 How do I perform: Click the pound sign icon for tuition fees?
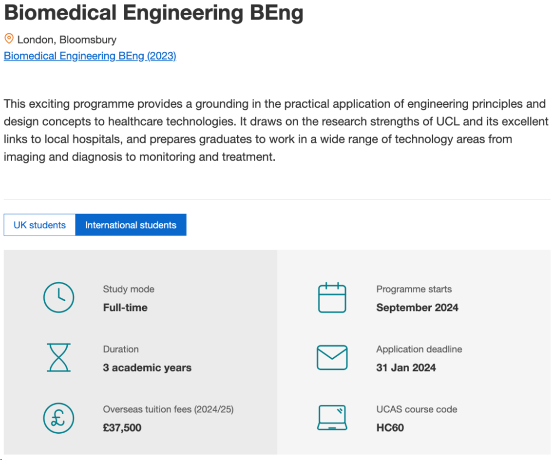58,418
